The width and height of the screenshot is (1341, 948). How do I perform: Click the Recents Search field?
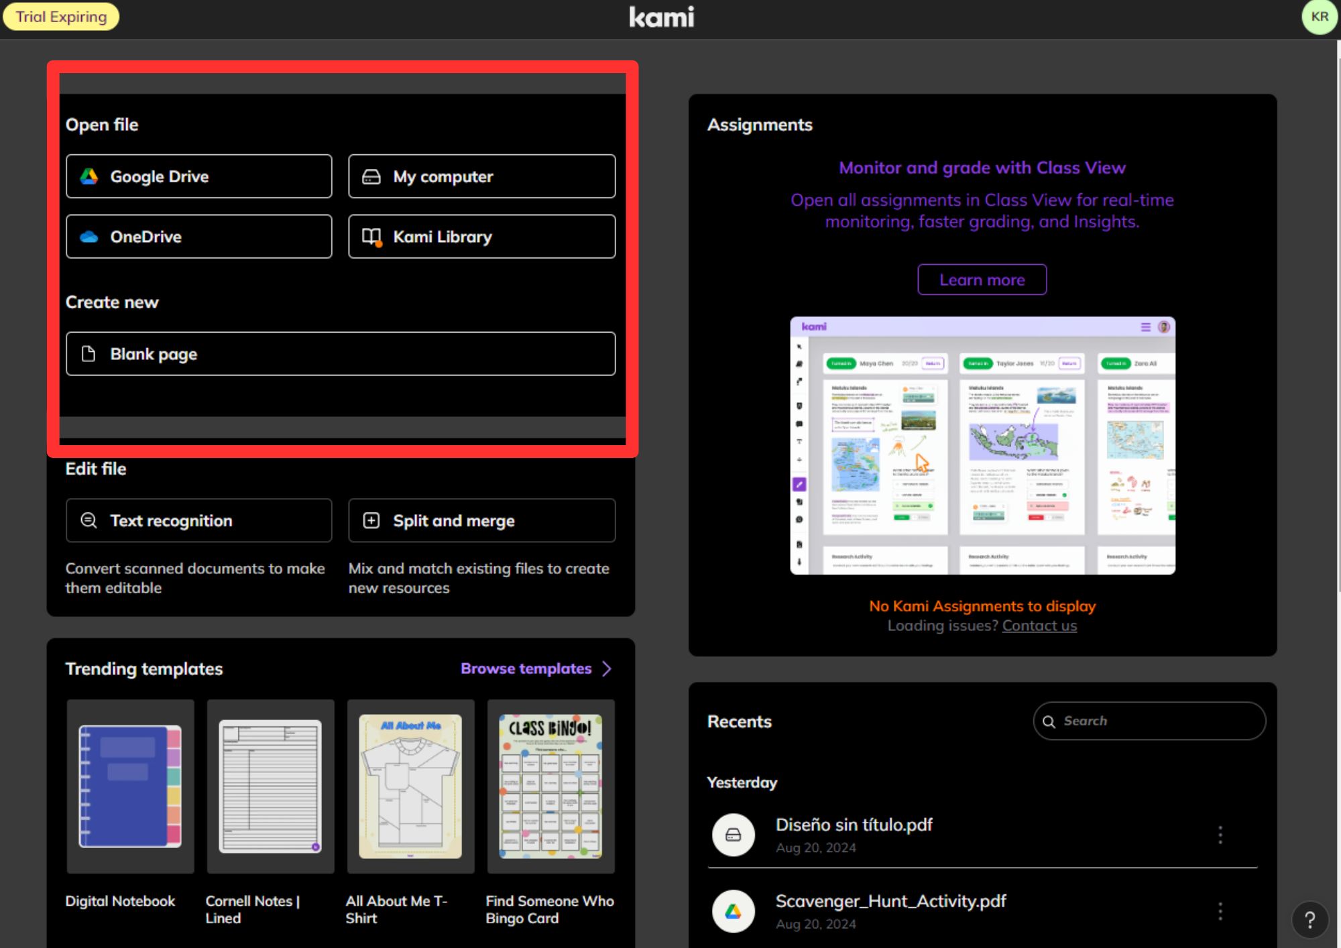(1149, 721)
